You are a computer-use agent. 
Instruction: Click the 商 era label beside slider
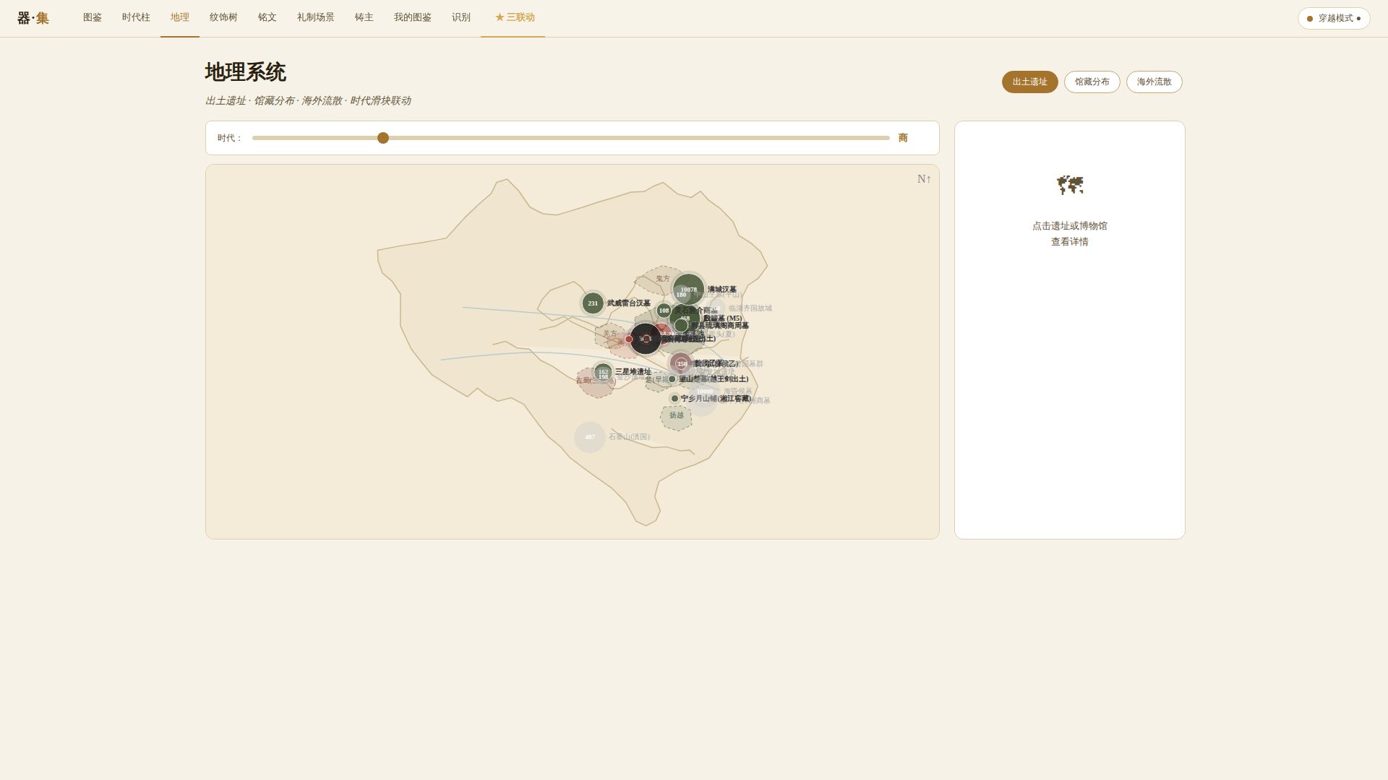[903, 138]
